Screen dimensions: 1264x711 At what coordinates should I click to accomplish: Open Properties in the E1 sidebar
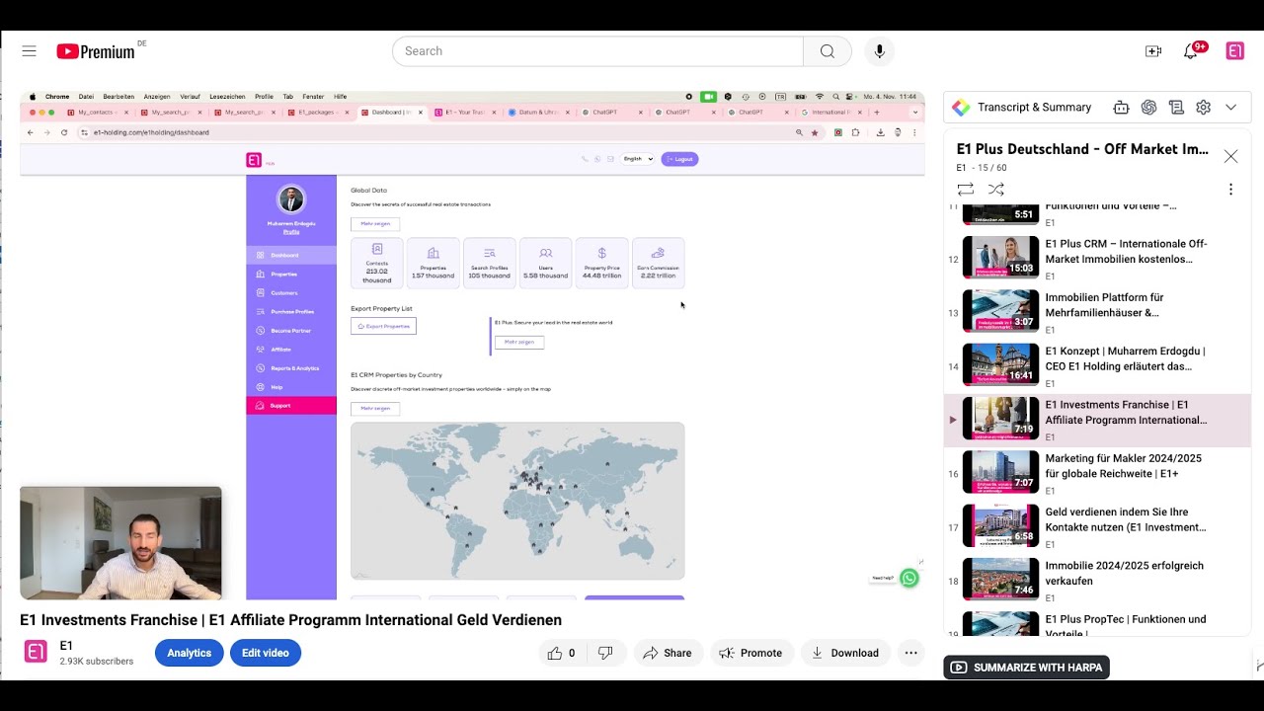point(291,274)
